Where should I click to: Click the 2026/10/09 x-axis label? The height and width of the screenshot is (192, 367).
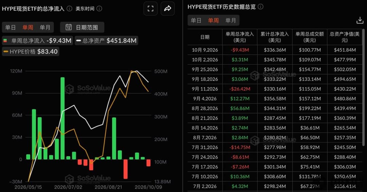point(148,187)
